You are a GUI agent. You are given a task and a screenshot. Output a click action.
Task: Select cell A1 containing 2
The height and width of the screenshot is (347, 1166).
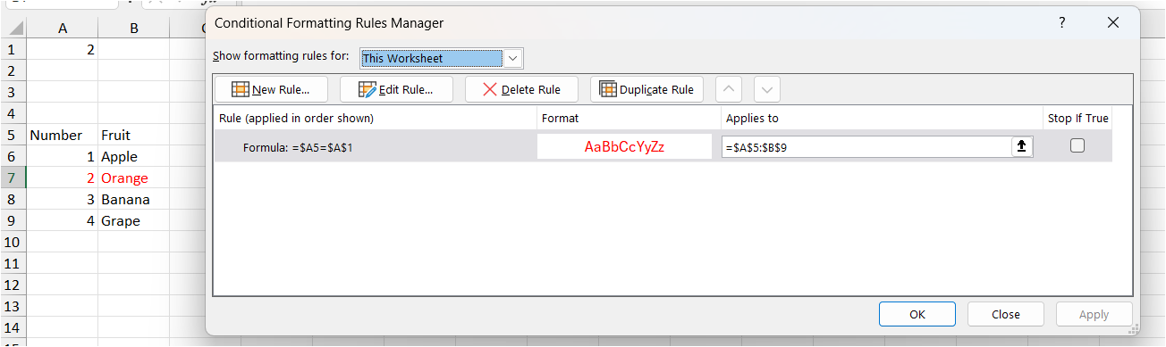point(63,50)
